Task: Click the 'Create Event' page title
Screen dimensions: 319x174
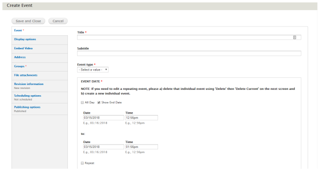Action: [19, 5]
